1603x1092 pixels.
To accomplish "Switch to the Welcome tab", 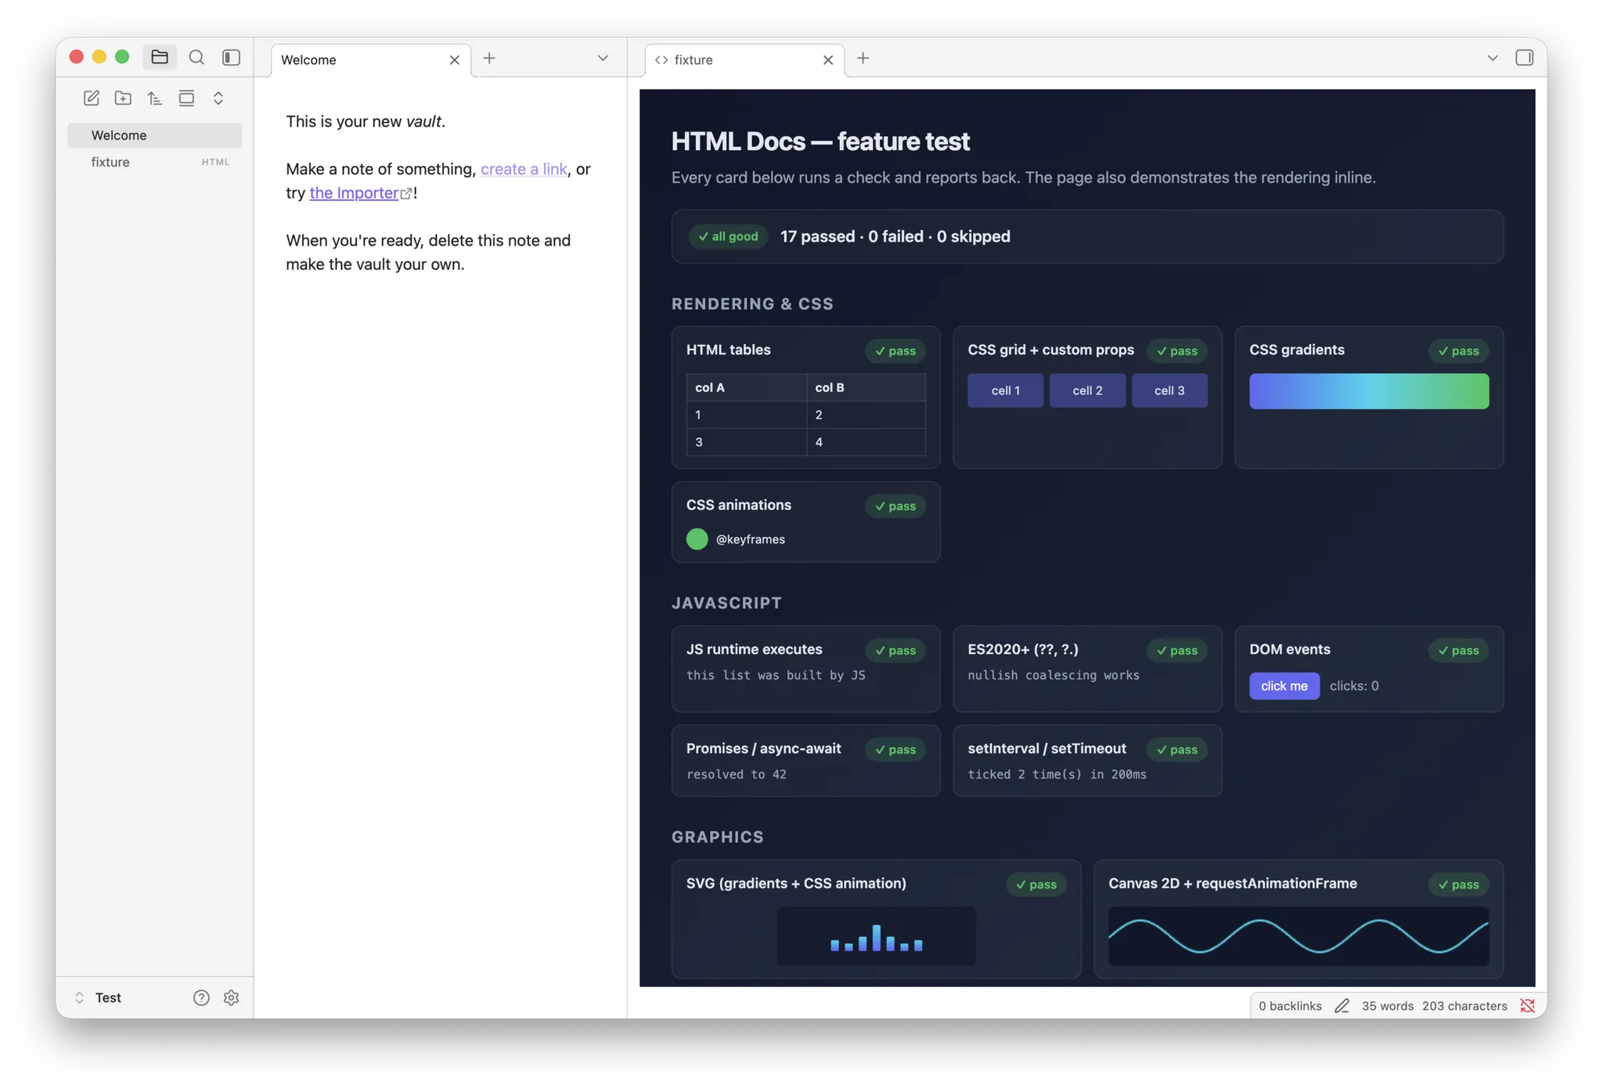I will [x=360, y=59].
